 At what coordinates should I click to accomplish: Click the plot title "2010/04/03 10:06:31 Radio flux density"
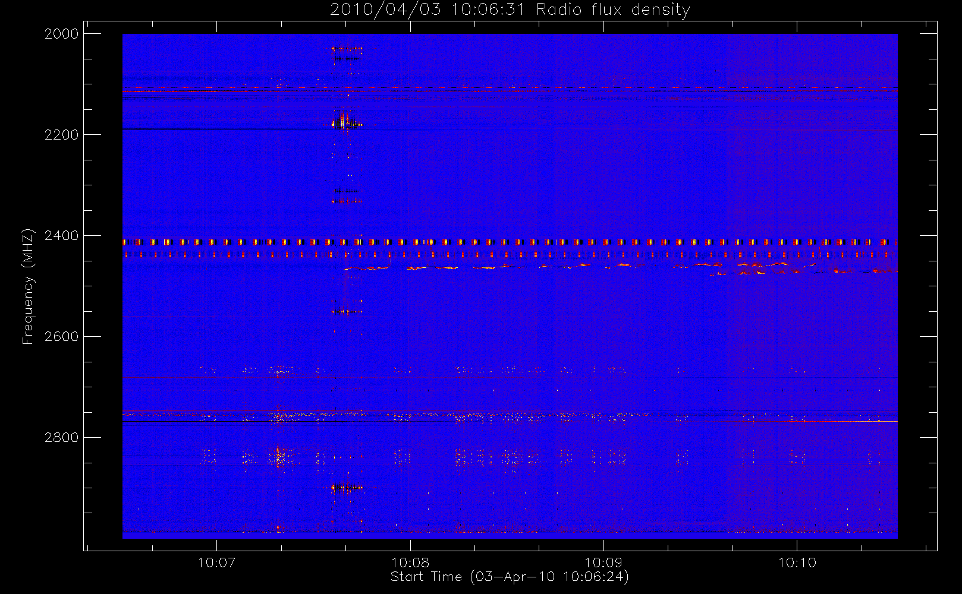510,10
